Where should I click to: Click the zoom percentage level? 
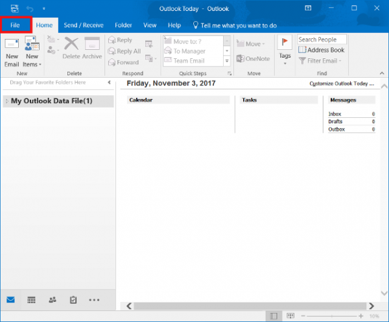(x=374, y=316)
